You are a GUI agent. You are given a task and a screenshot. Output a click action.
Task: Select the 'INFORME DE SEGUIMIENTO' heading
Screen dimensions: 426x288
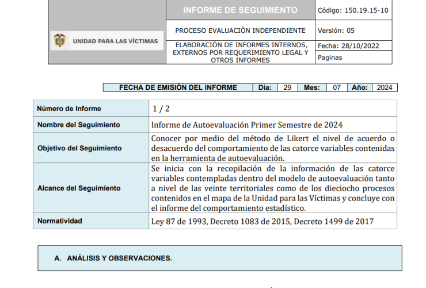pos(241,10)
